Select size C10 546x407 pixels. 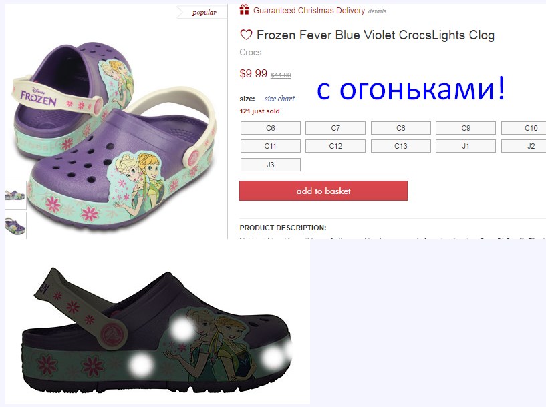[524, 128]
